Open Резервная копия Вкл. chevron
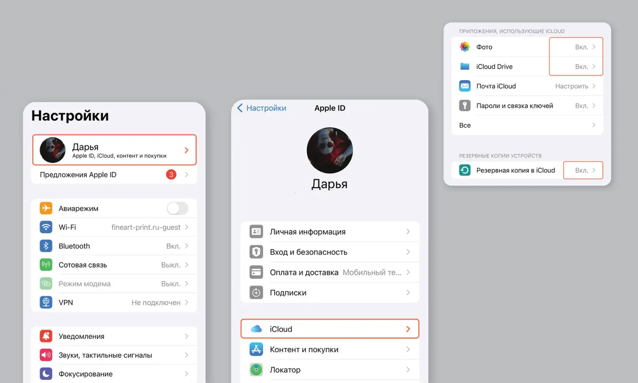 point(594,170)
